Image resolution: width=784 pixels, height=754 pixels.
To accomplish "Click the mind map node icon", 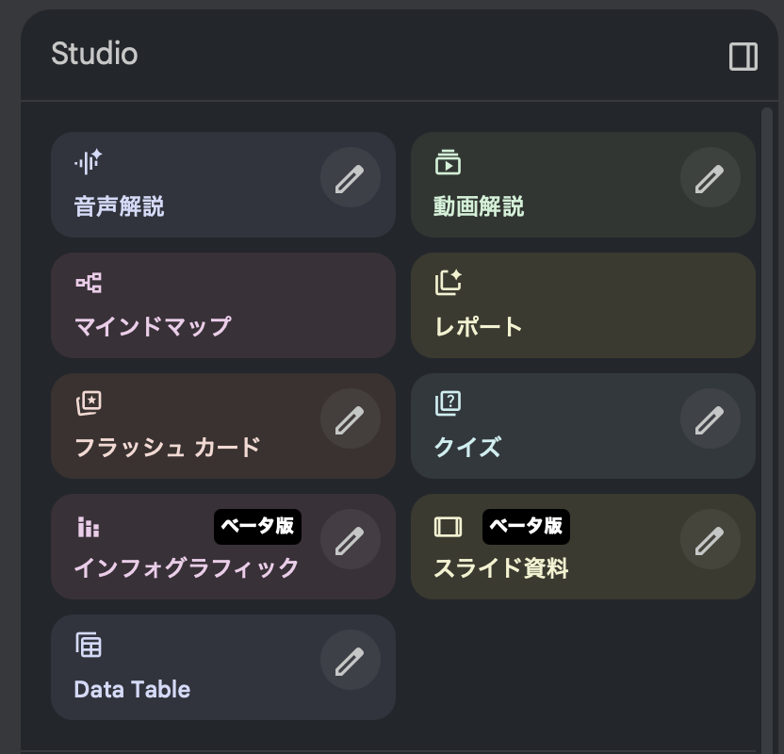I will pos(89,282).
